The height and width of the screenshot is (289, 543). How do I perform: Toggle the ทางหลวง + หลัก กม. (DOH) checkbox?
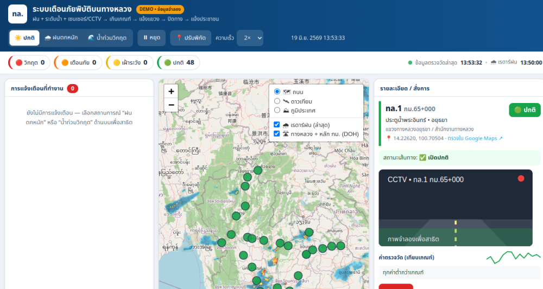click(277, 133)
